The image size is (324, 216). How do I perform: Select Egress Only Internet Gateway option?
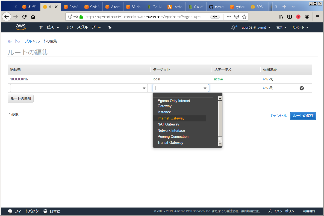173,103
